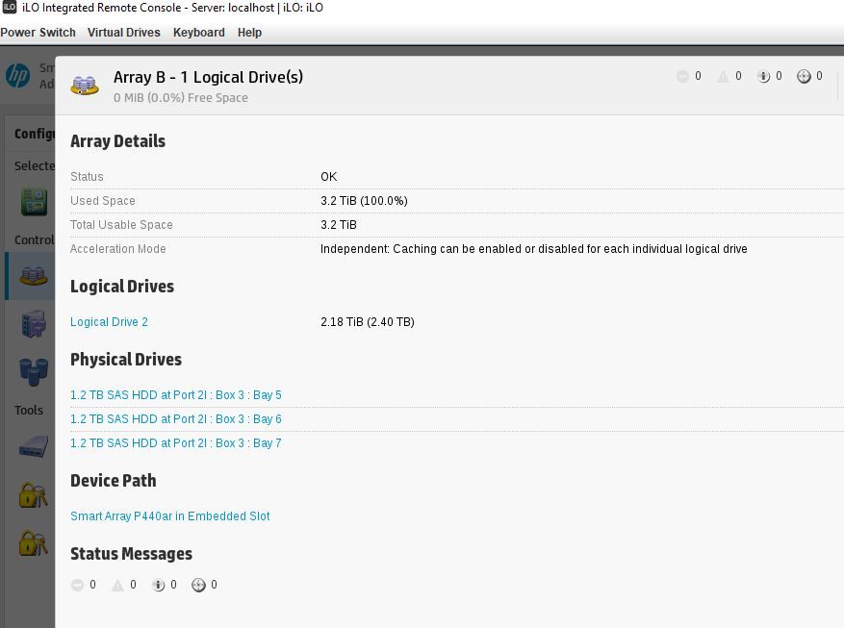Open the SAS HDD at Bay 6 link
The height and width of the screenshot is (628, 844).
pos(176,419)
